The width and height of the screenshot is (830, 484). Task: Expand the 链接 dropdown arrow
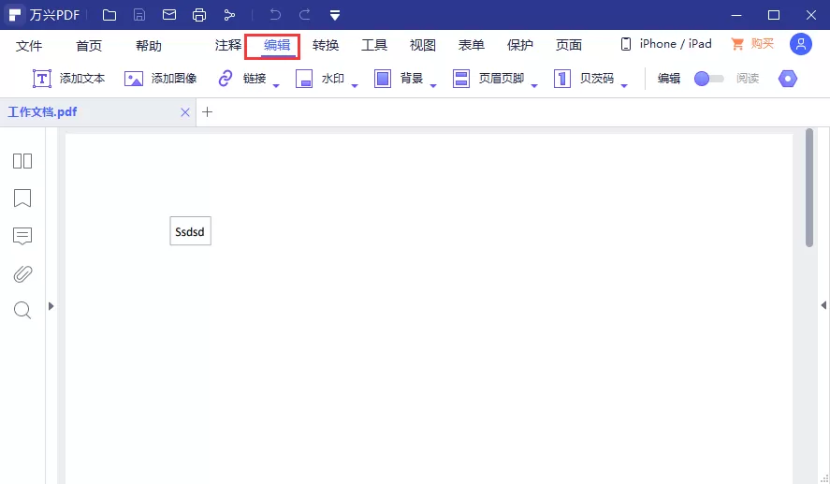pyautogui.click(x=276, y=85)
